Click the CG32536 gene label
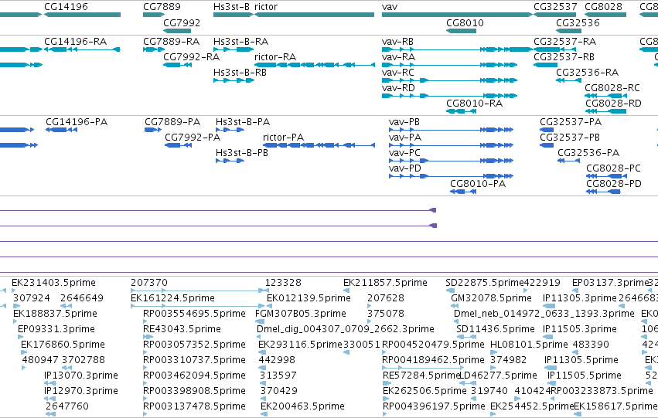658x418 pixels. [x=578, y=22]
